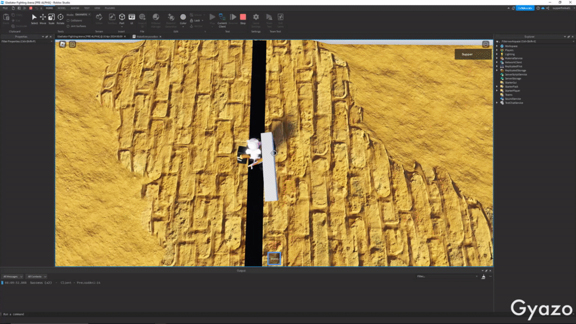
Task: Insert a new Part
Action: pos(122,19)
